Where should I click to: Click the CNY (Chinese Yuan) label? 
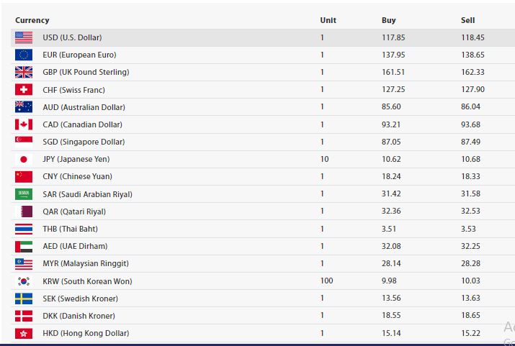pyautogui.click(x=78, y=176)
